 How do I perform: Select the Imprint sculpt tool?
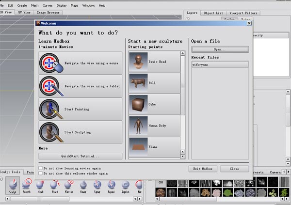point(126,186)
